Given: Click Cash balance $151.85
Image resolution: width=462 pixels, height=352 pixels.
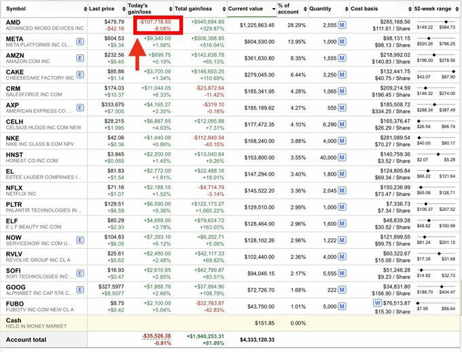Looking at the screenshot, I should click(264, 324).
